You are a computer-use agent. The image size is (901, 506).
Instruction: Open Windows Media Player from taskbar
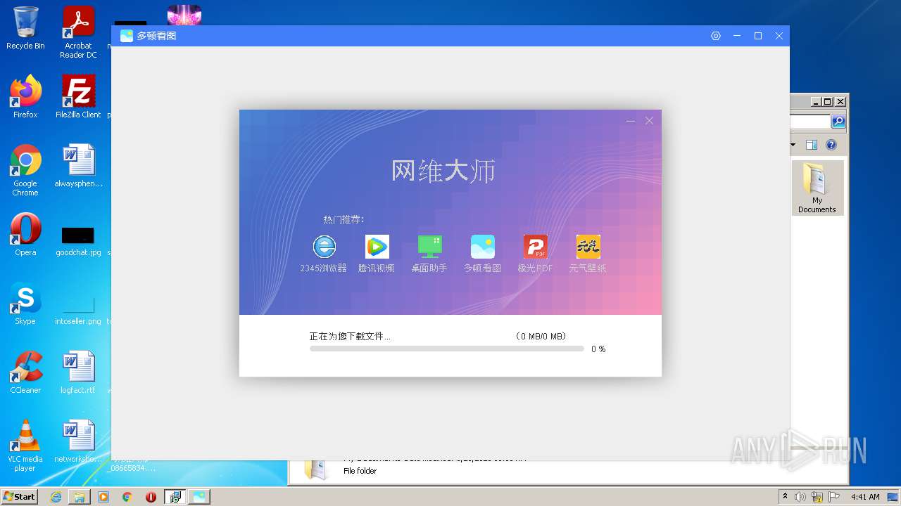(x=103, y=497)
